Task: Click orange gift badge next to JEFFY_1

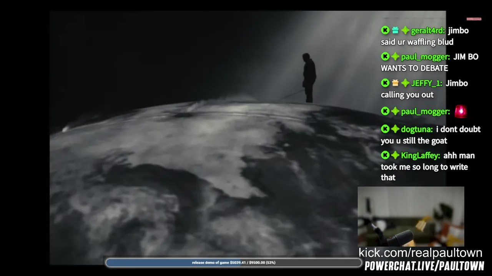Action: pos(395,83)
